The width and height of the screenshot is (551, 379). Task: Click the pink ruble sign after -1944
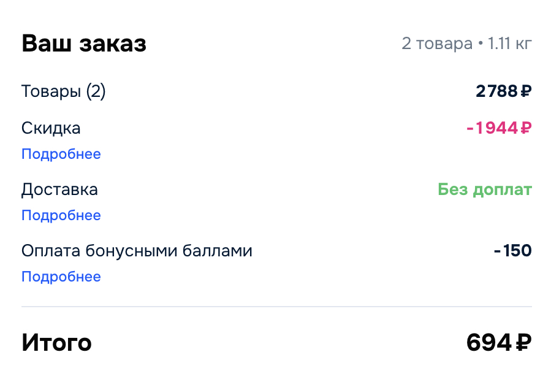coord(526,128)
